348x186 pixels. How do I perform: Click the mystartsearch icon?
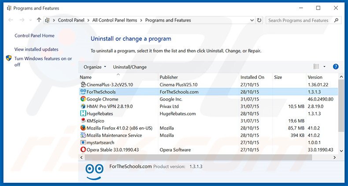coord(83,142)
